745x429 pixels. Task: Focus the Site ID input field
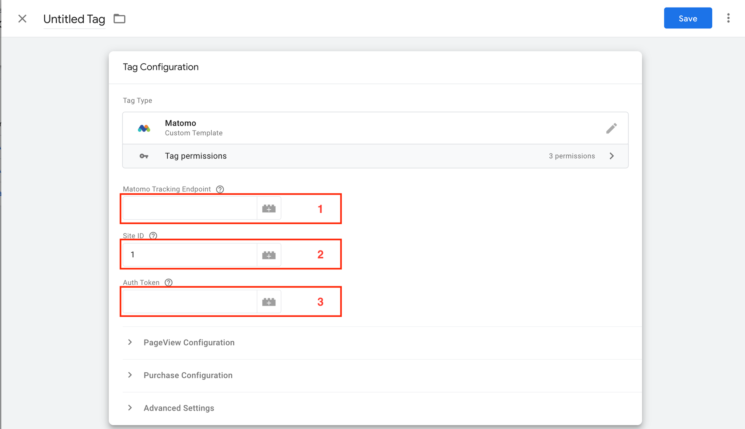tap(190, 254)
